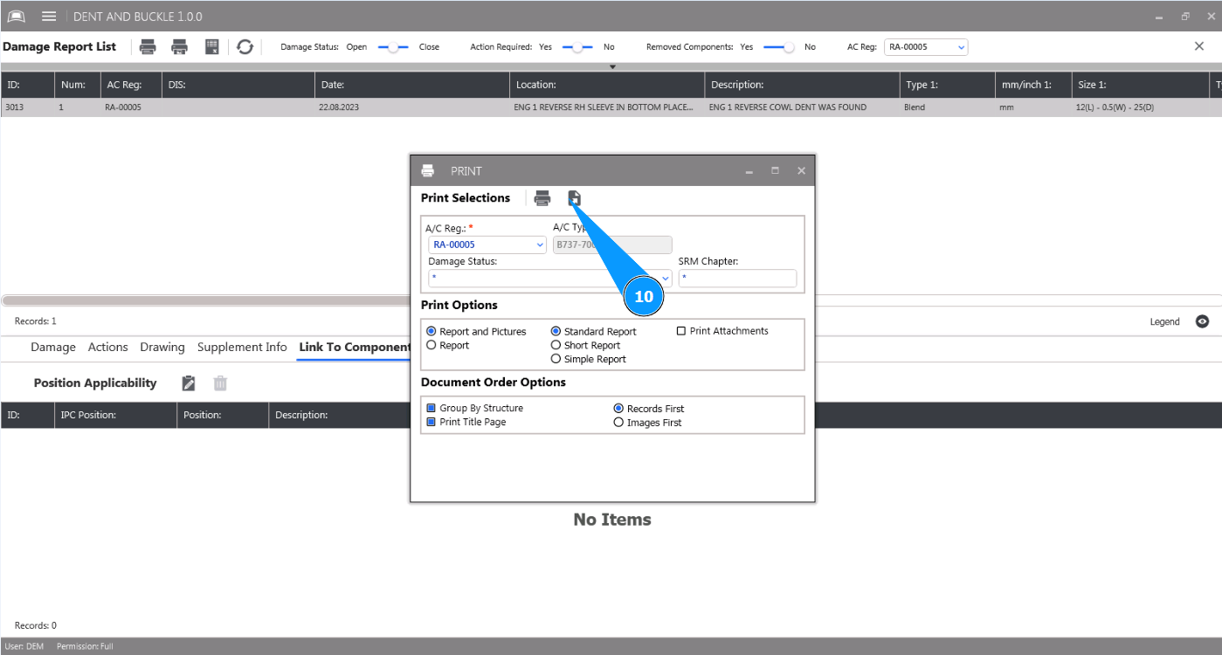Open the hamburger main menu
Viewport: 1222px width, 655px height.
(x=49, y=17)
